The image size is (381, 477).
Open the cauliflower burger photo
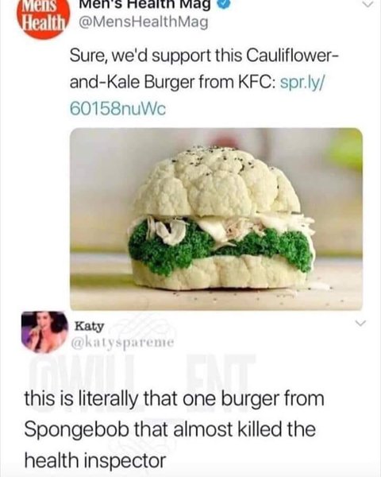point(216,219)
